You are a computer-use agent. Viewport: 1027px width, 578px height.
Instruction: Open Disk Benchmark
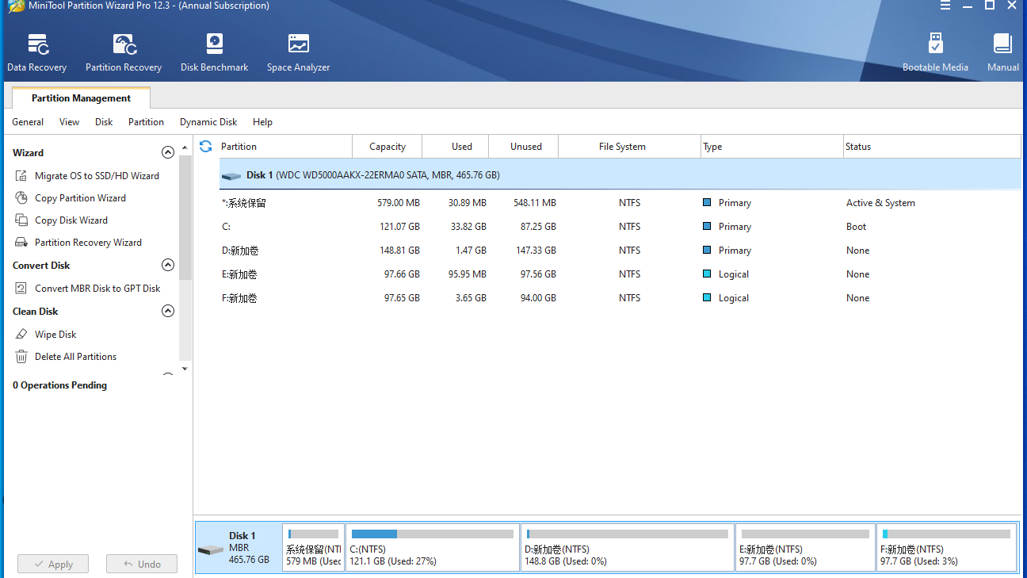coord(214,50)
